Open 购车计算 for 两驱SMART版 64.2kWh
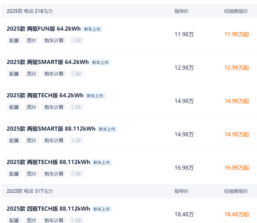The image size is (257, 223). (x=54, y=74)
